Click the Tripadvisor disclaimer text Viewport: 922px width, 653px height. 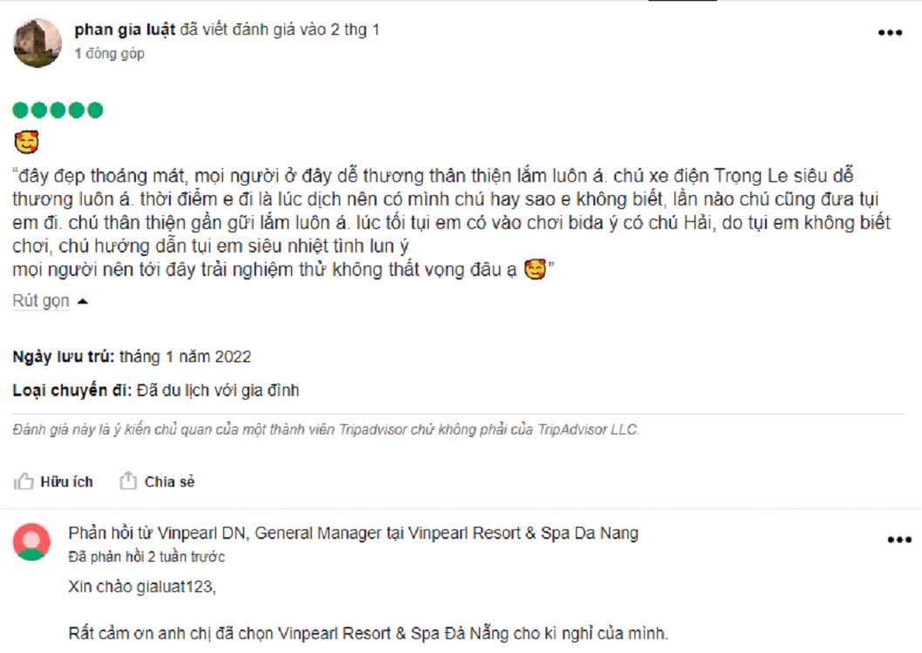326,430
